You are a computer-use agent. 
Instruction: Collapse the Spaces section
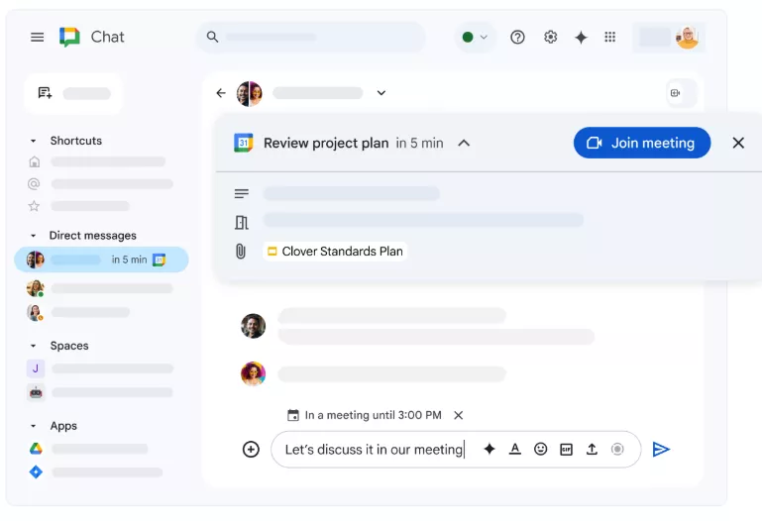pyautogui.click(x=33, y=346)
